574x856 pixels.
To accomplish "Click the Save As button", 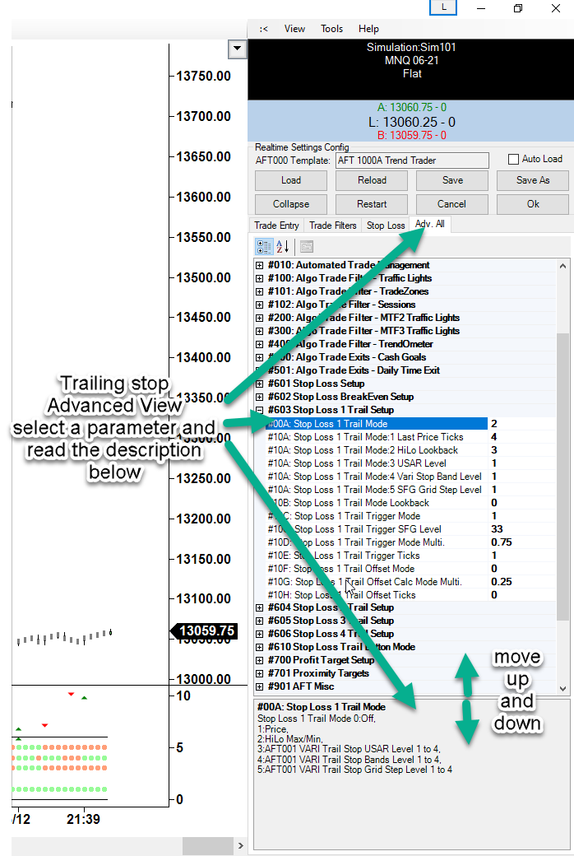I will coord(532,180).
